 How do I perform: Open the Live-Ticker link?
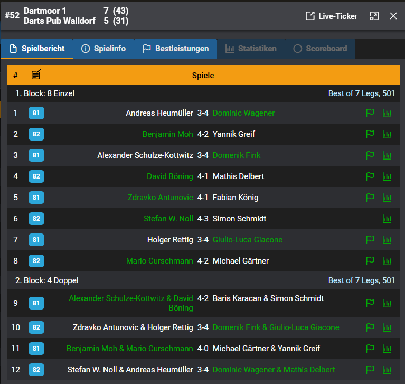click(x=332, y=16)
